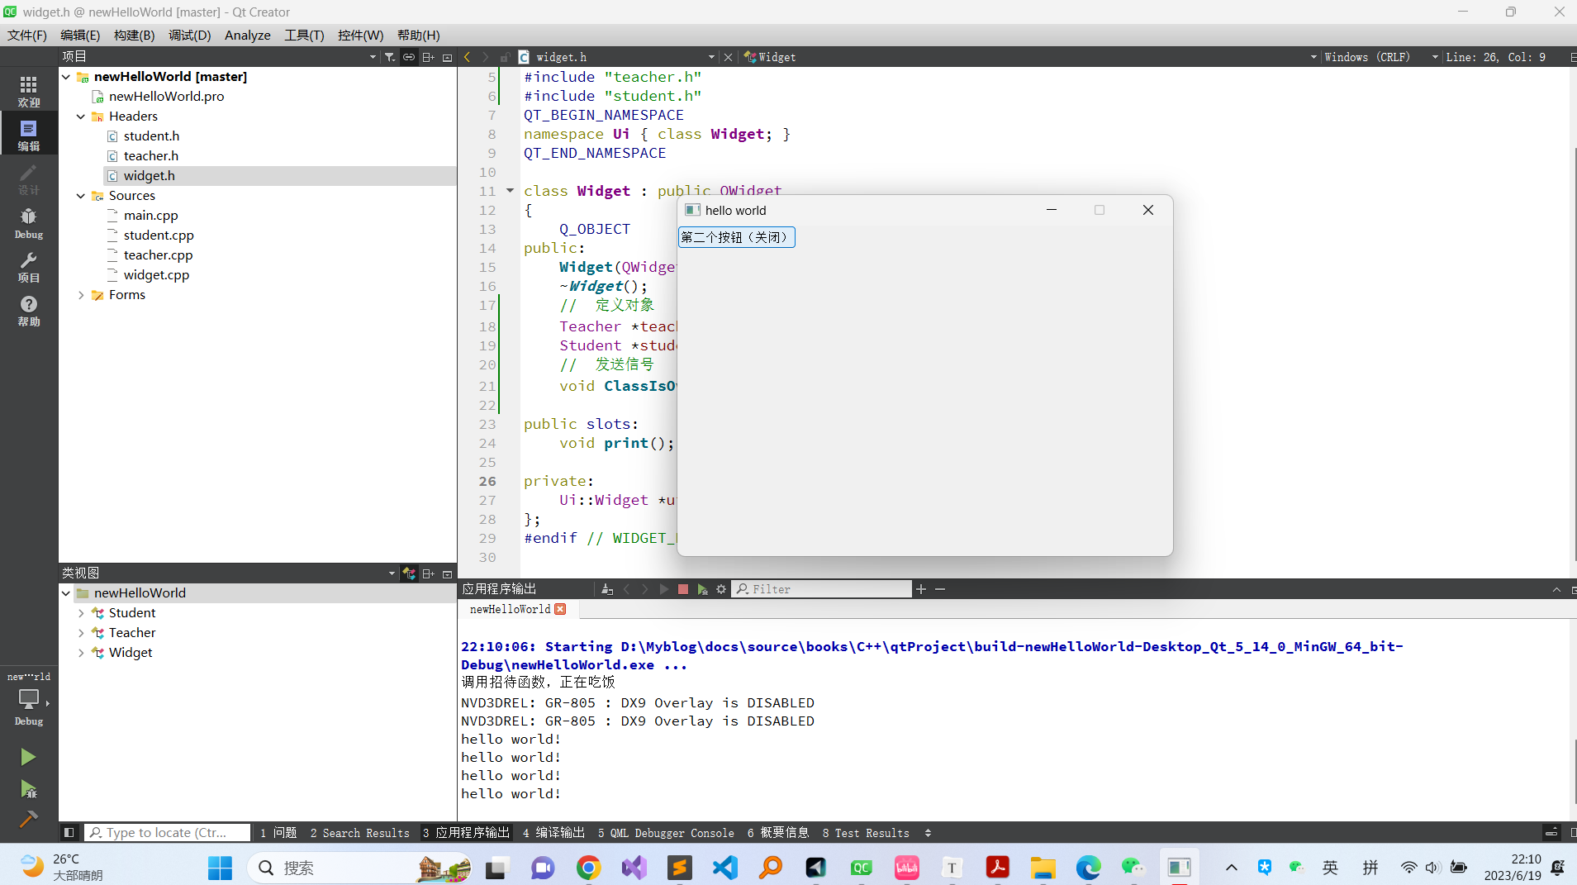The width and height of the screenshot is (1577, 885).
Task: Click the green Run button
Action: [28, 757]
